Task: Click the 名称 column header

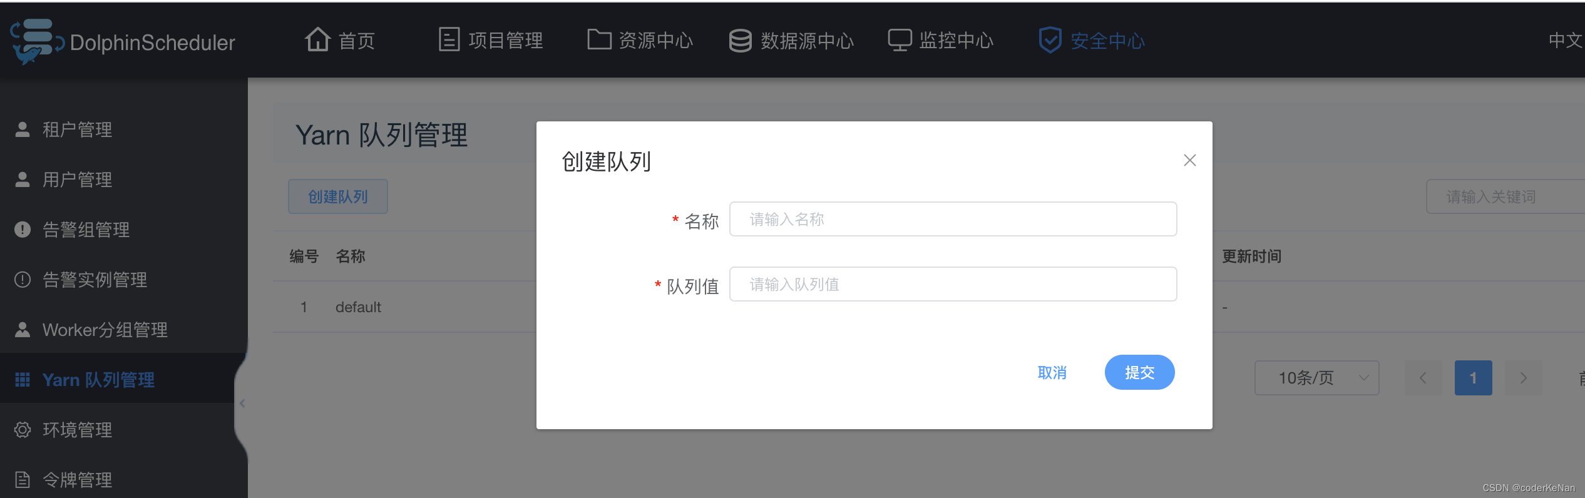Action: (x=351, y=256)
